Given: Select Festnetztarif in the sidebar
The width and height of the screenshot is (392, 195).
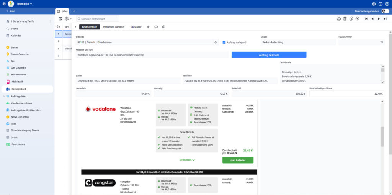Looking at the screenshot, I should point(27,89).
